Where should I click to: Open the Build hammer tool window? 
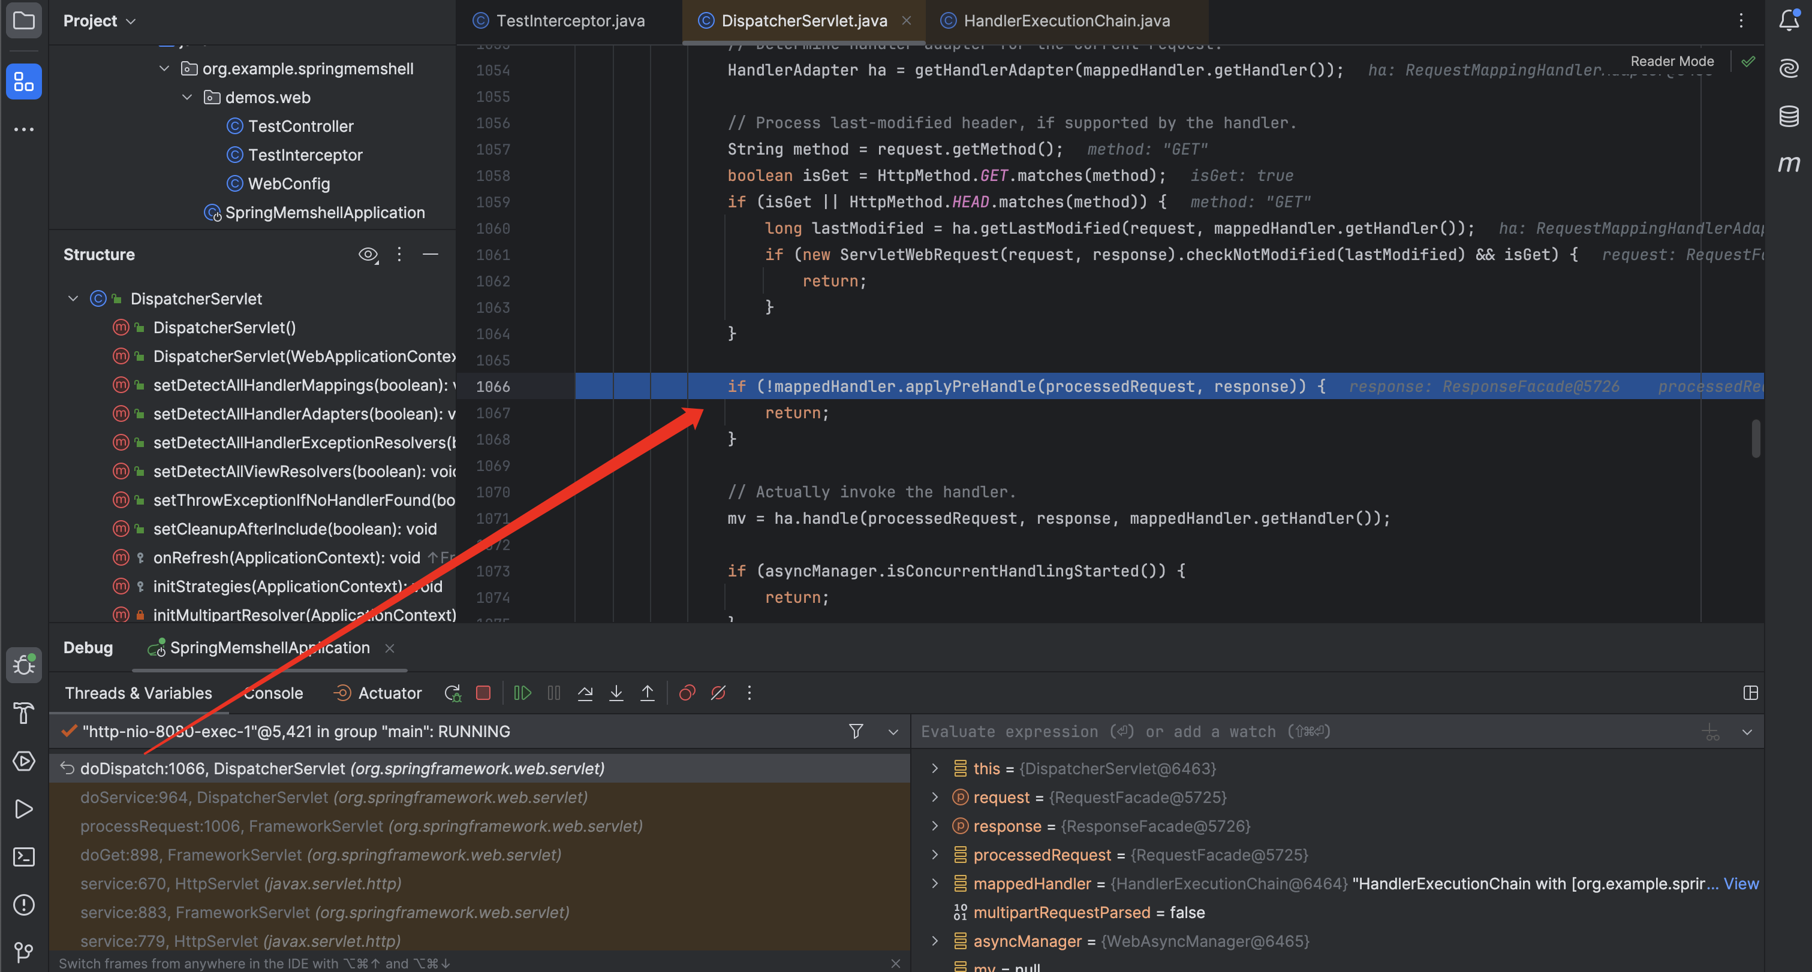coord(24,713)
